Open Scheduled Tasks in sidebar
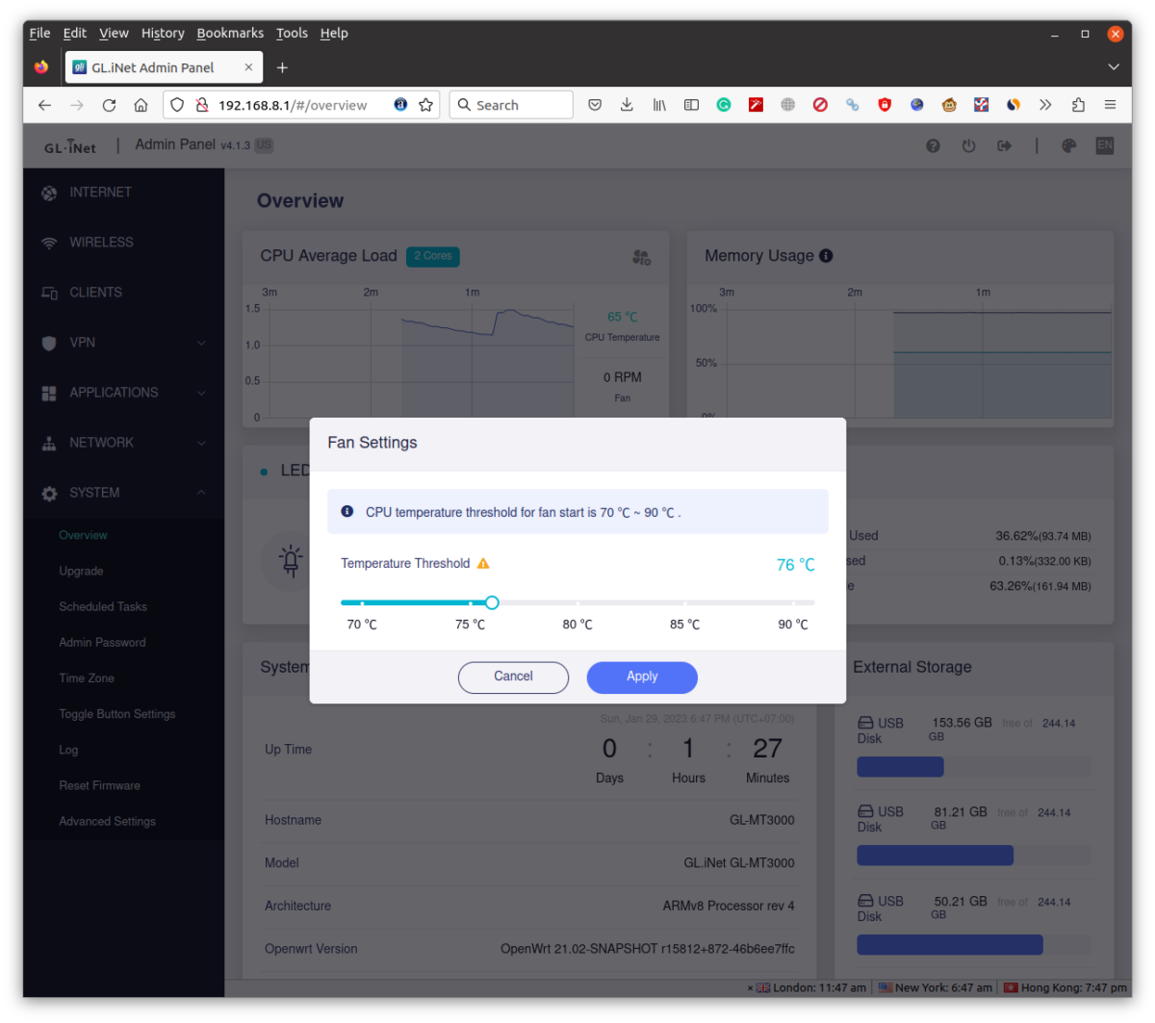The width and height of the screenshot is (1155, 1023). tap(103, 606)
